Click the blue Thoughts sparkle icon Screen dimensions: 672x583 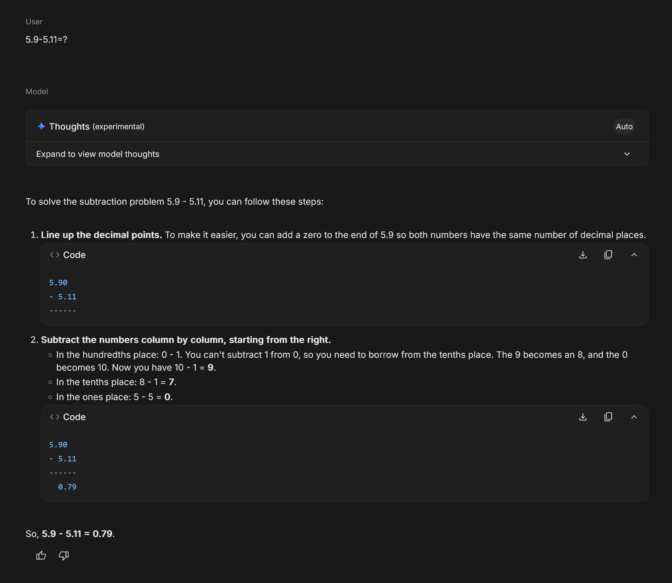[x=41, y=126]
